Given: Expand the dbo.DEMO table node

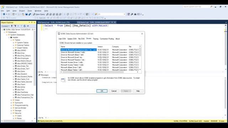Looking at the screenshot, I should (x=14, y=50).
